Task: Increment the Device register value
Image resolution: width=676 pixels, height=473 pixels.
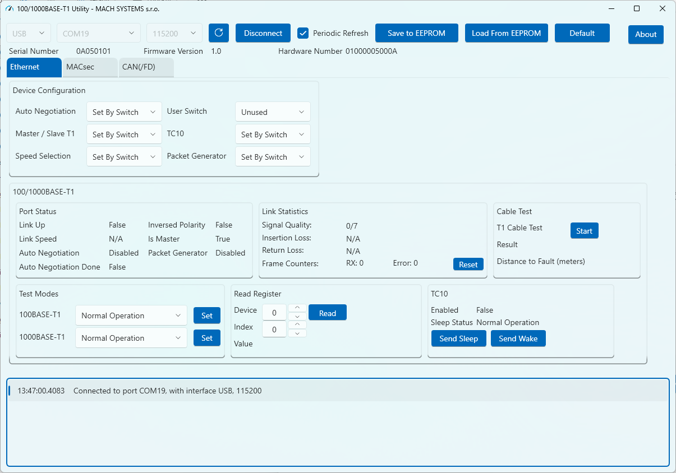Action: point(297,308)
